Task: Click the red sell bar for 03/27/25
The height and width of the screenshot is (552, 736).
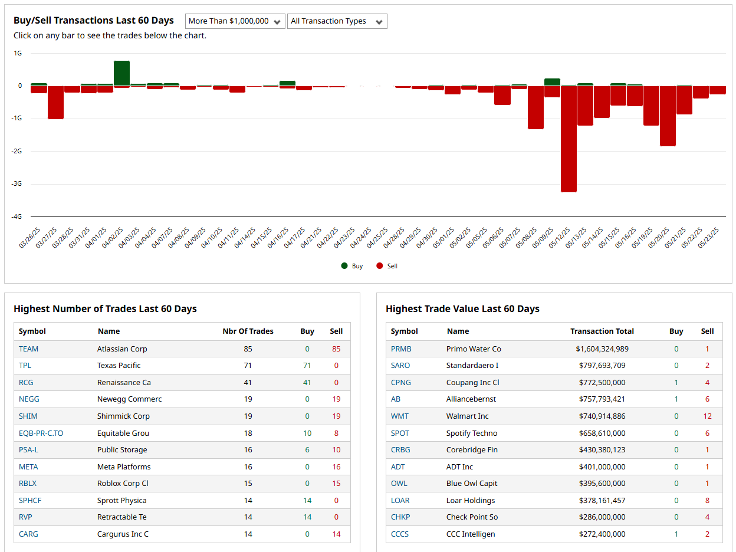Action: coord(55,103)
